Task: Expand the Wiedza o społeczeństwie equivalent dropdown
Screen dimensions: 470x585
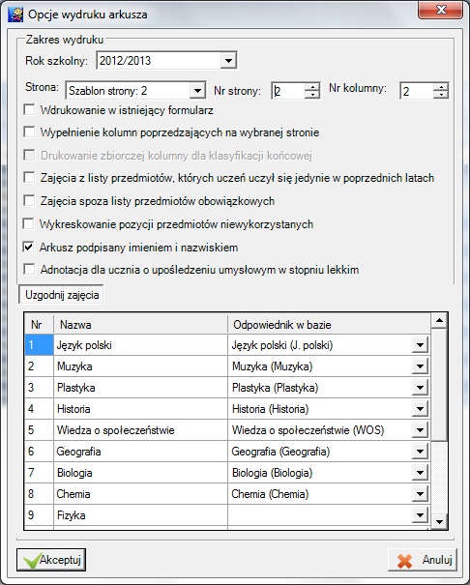Action: (420, 430)
